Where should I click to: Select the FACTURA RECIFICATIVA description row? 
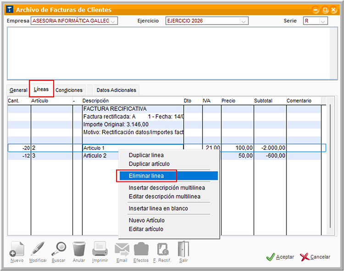click(x=133, y=109)
